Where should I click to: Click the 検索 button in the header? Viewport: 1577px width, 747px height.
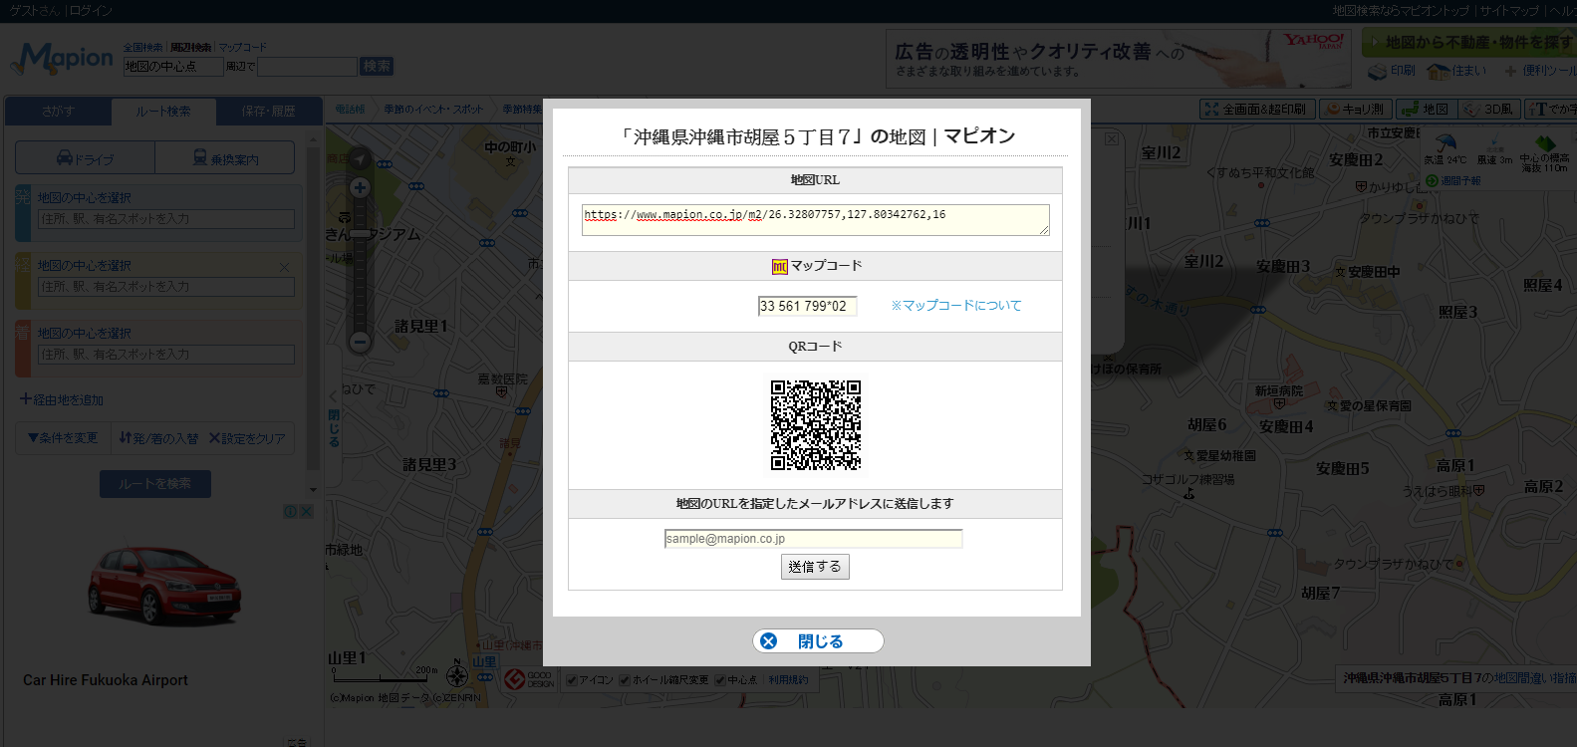(377, 67)
